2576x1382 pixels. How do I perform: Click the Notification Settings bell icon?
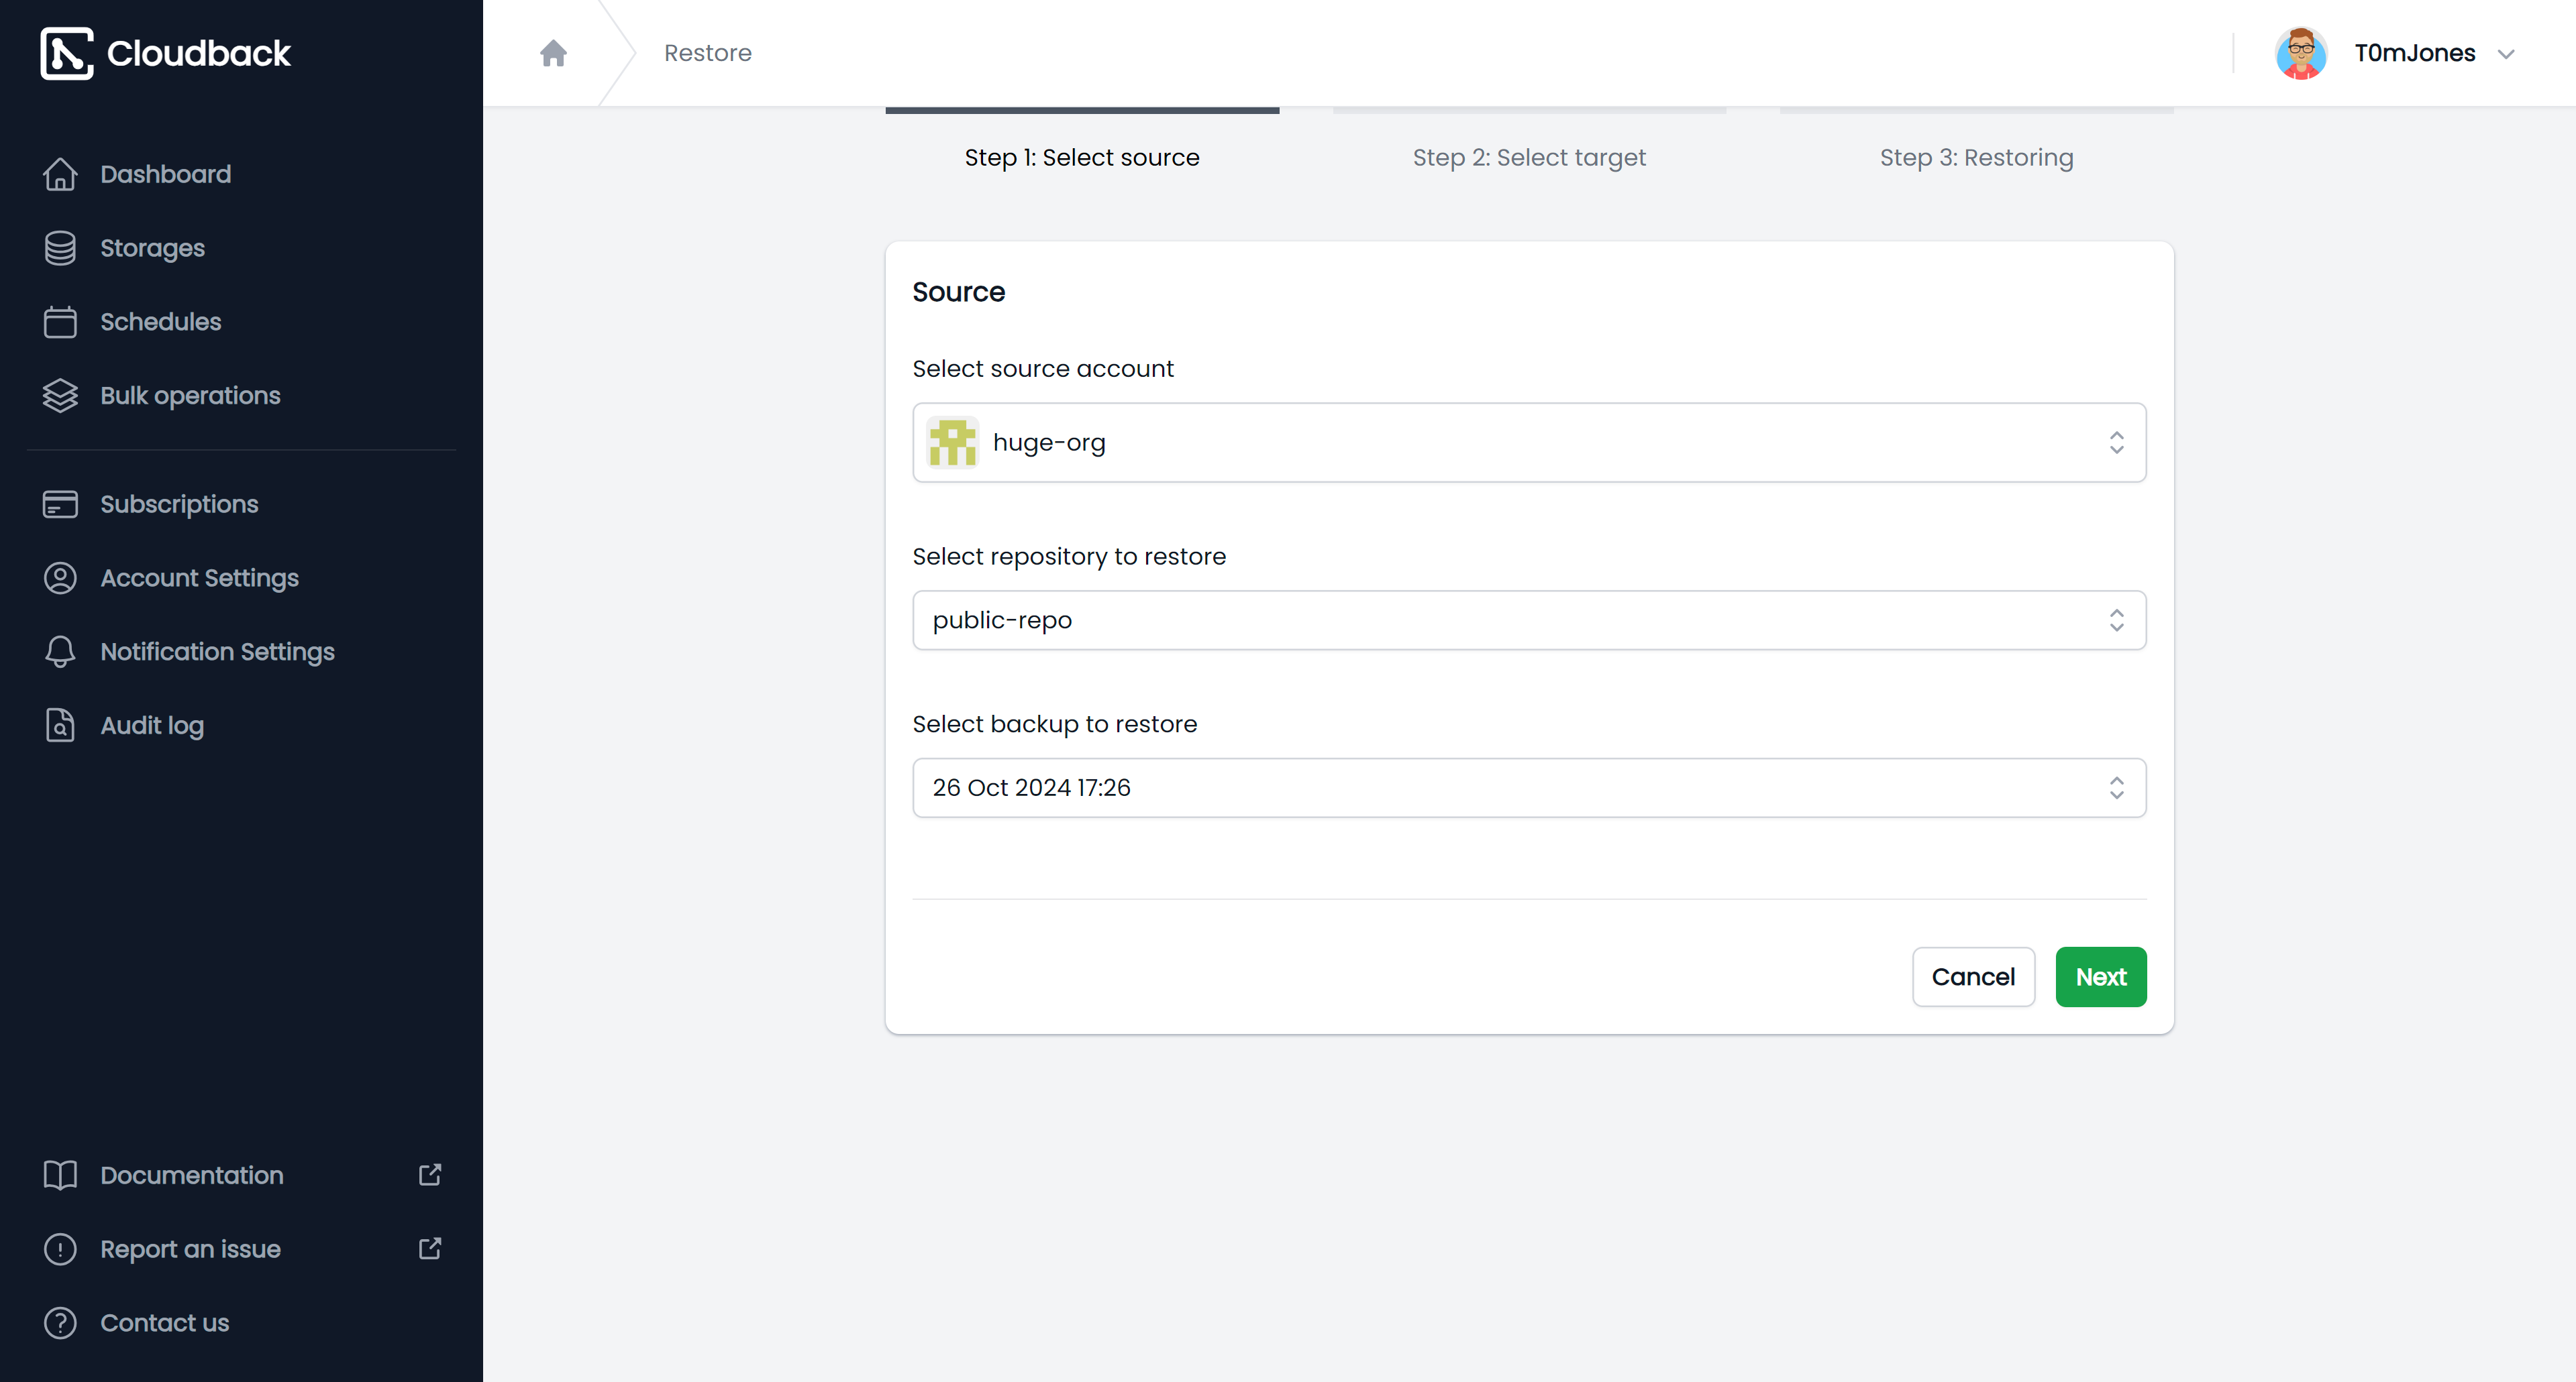(60, 652)
